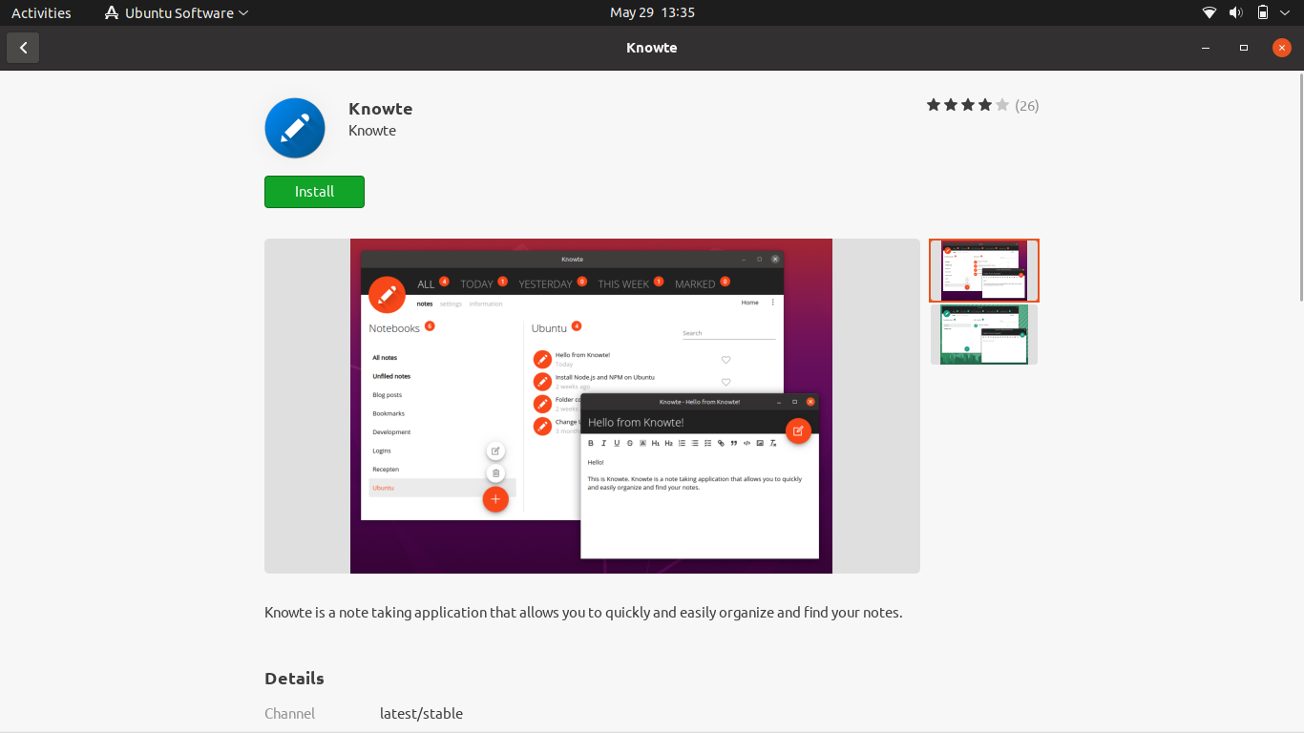The height and width of the screenshot is (733, 1304).
Task: Select the second green screenshot thumbnail
Action: [x=984, y=334]
